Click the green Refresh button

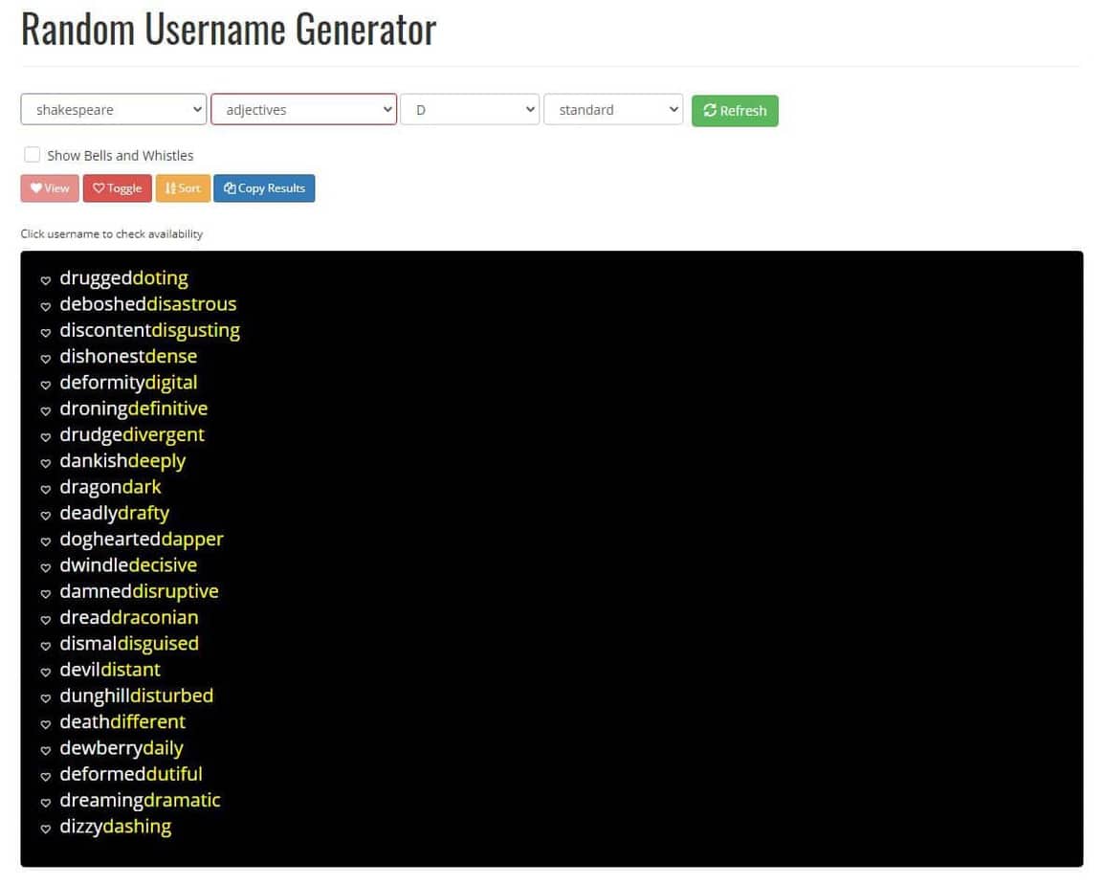(735, 111)
